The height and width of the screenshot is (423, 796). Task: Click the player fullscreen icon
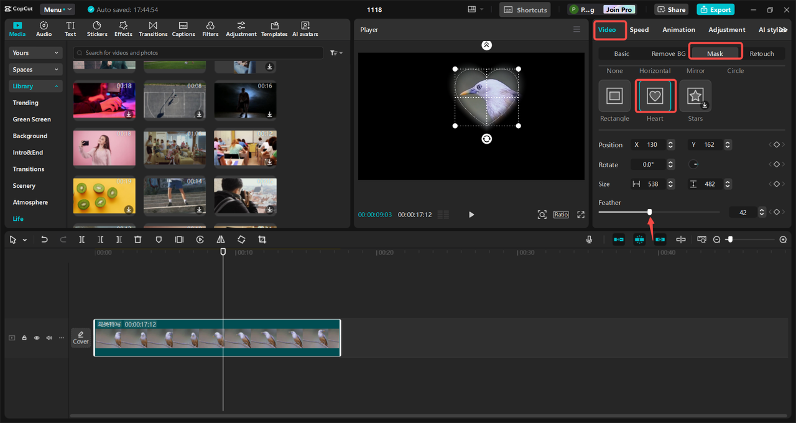click(x=581, y=215)
